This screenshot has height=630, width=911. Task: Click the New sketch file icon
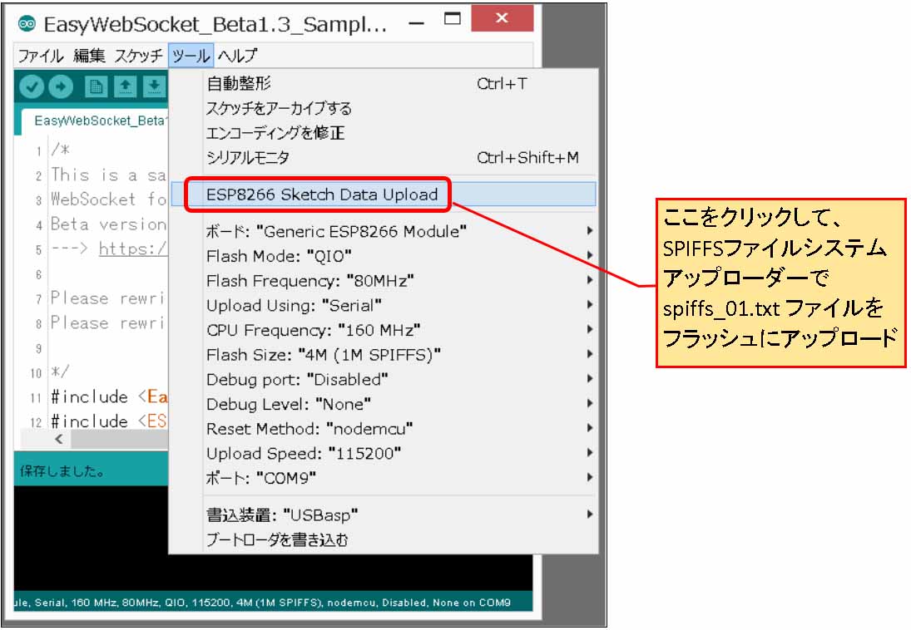click(x=97, y=86)
